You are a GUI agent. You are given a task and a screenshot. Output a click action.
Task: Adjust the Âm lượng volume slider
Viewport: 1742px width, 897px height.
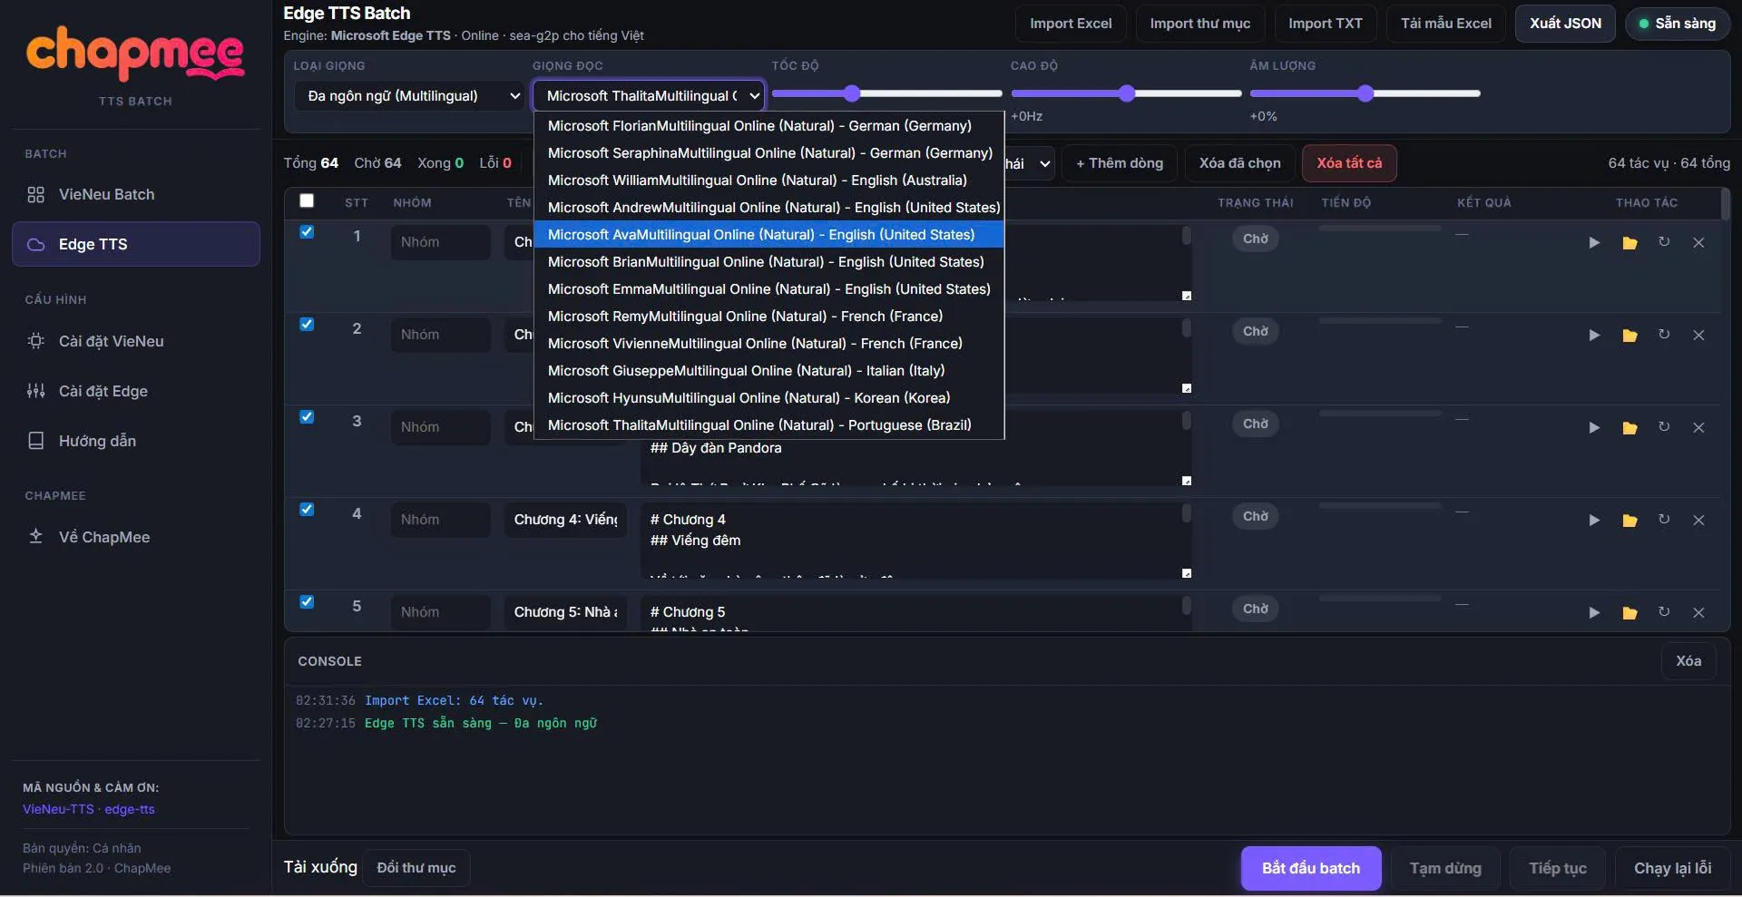pos(1365,93)
